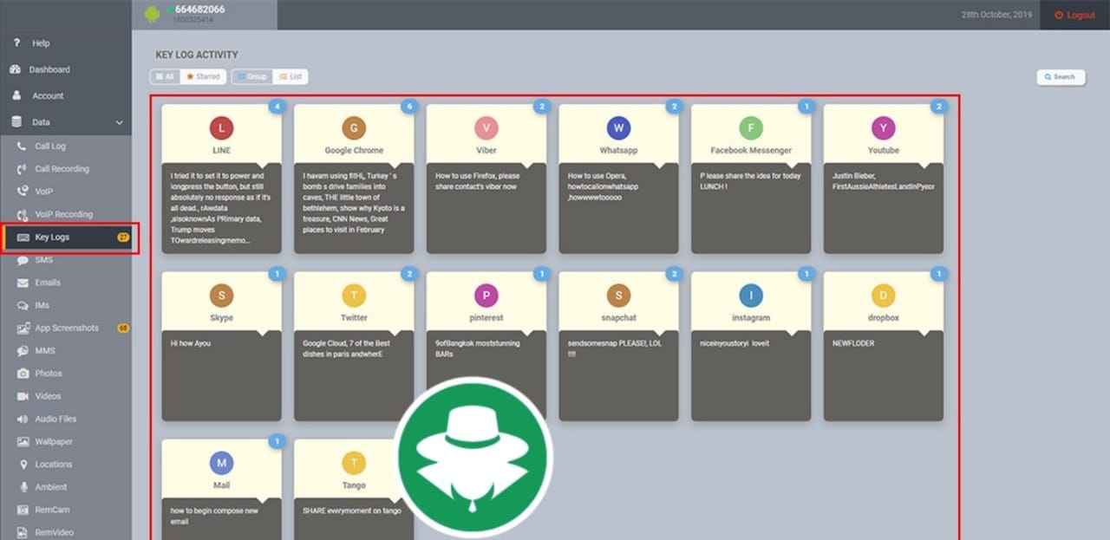
Task: Enable the Group view mode
Action: tap(251, 76)
